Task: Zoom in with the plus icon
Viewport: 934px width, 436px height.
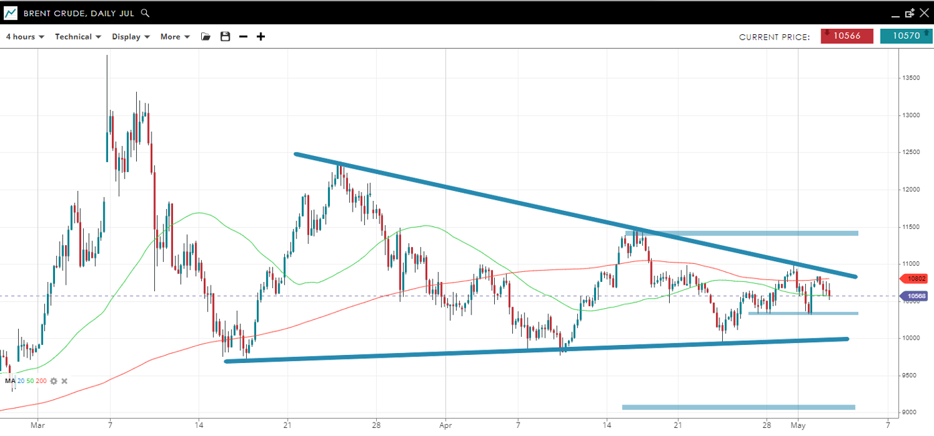Action: click(x=261, y=37)
